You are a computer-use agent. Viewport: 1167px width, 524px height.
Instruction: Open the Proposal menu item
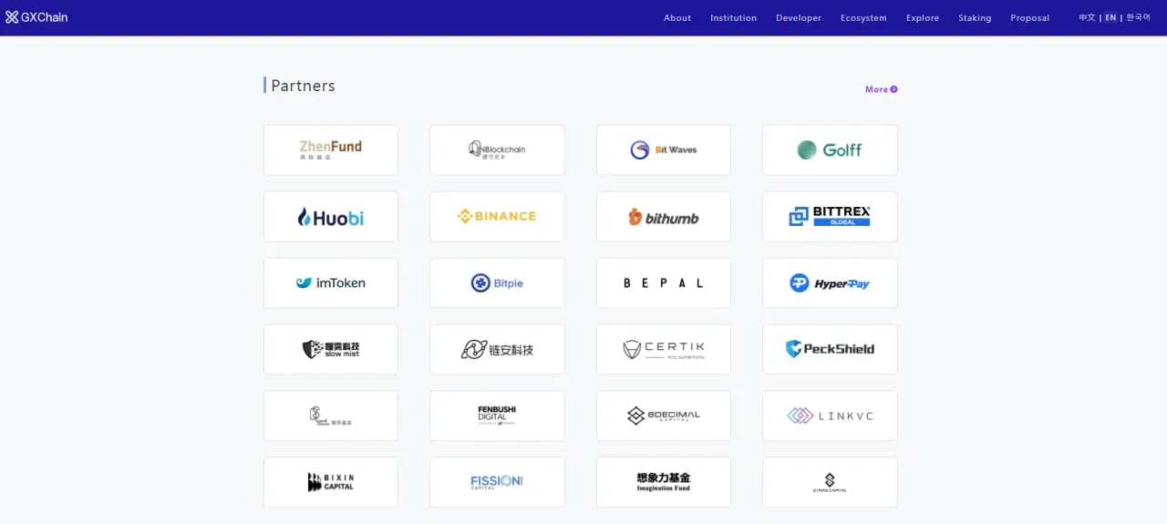coord(1030,18)
